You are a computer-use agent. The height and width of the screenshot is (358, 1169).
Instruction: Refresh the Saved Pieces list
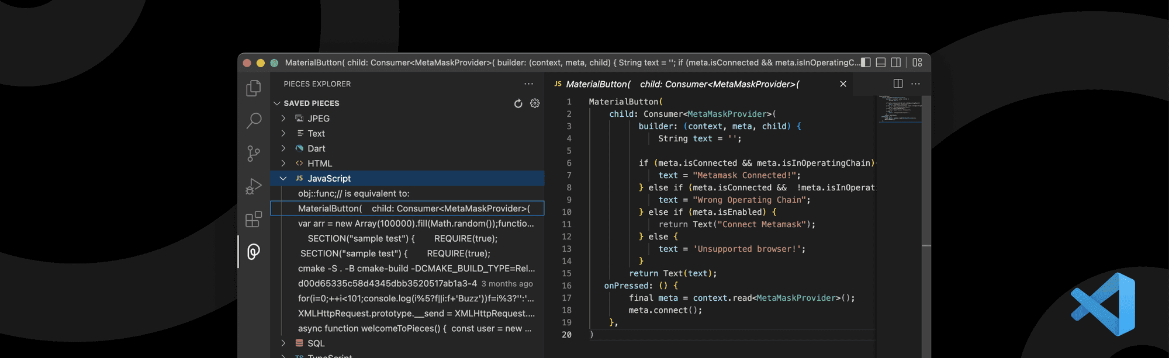518,103
